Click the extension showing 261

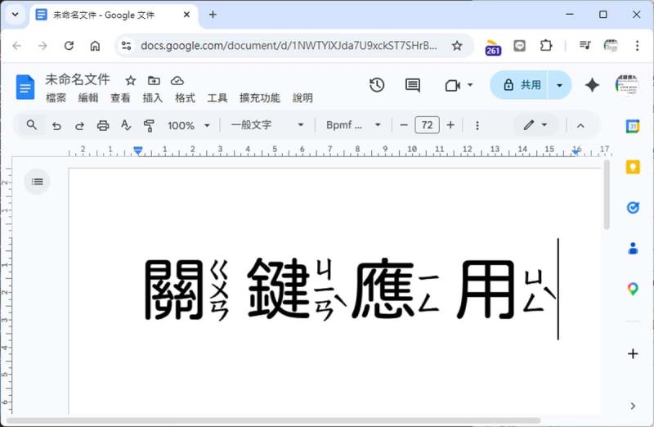pos(493,47)
